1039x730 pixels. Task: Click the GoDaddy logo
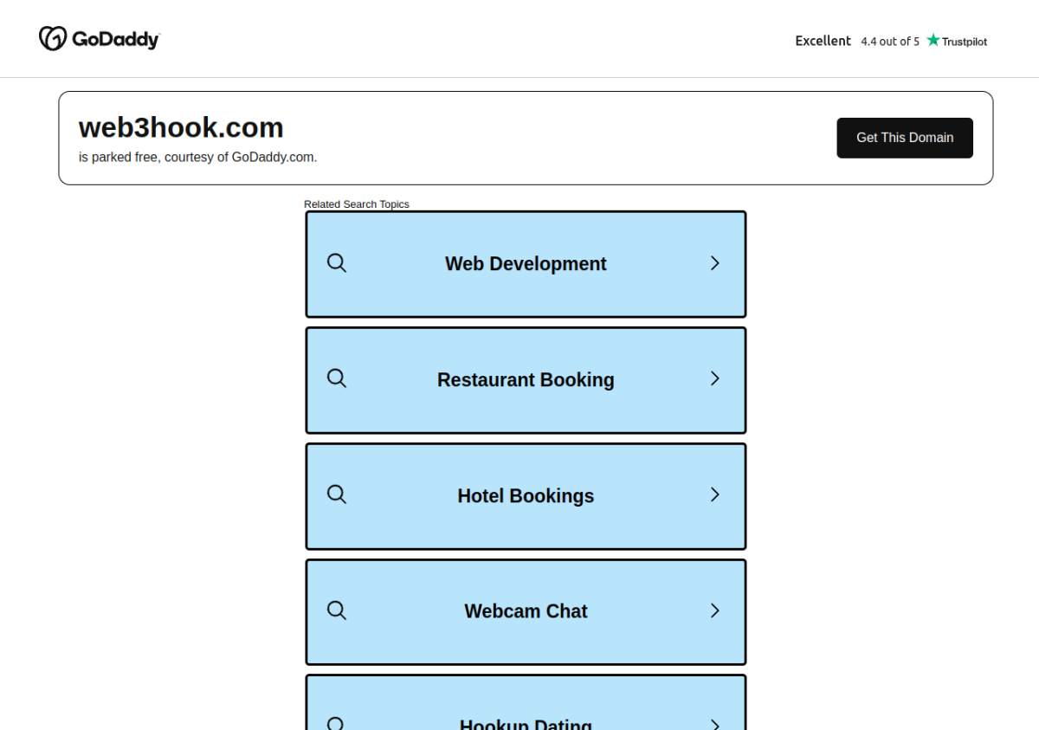coord(99,39)
